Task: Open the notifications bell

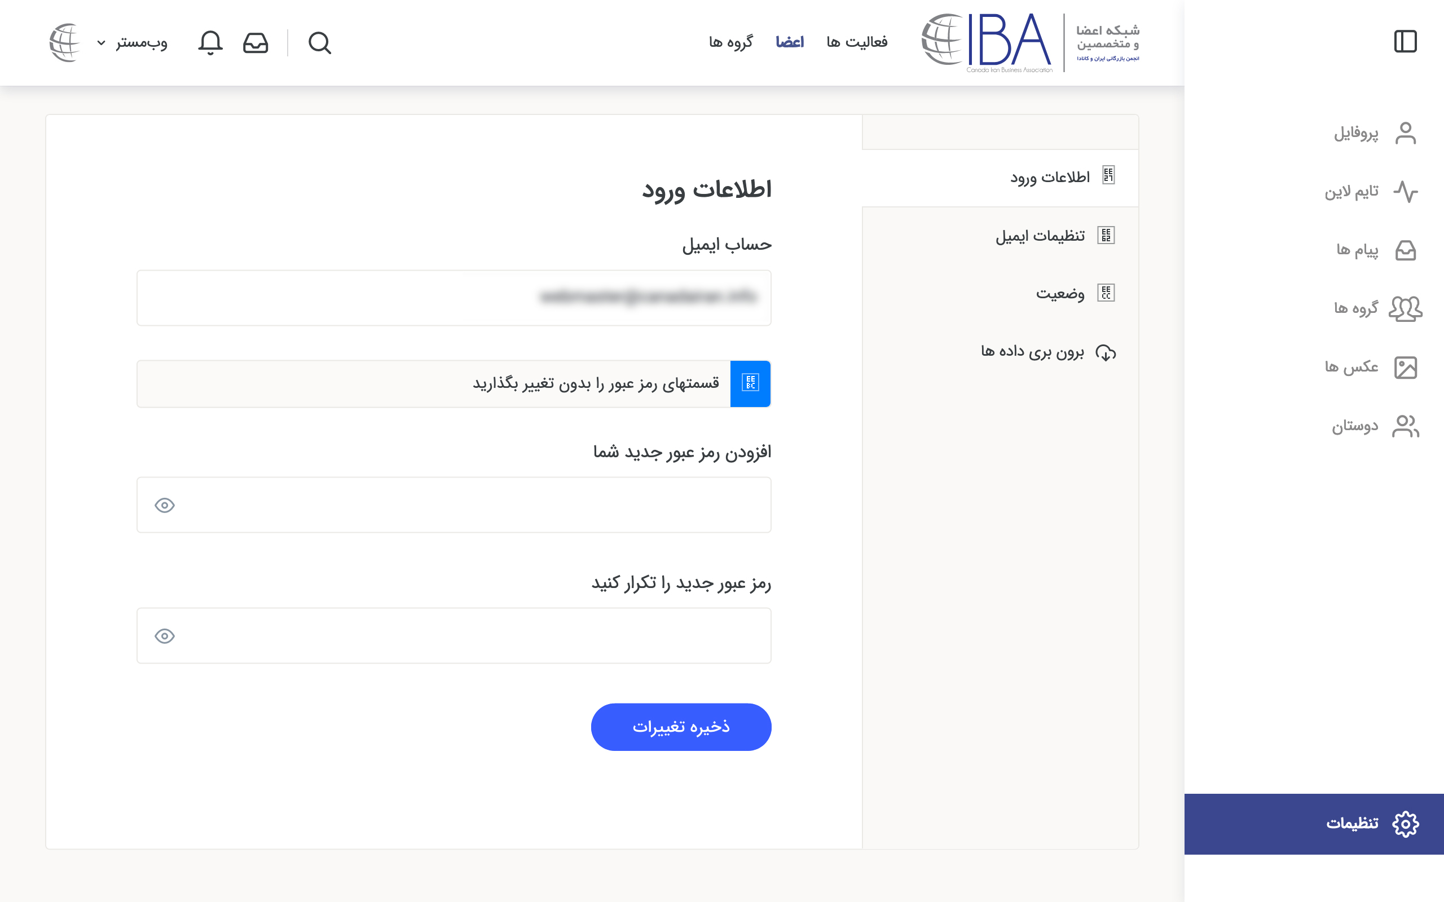Action: [210, 43]
